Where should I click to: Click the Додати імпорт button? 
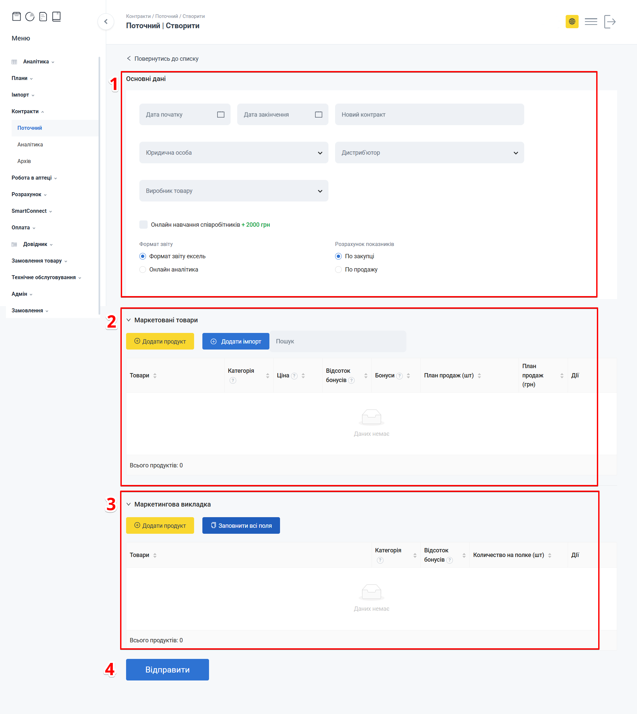coord(236,341)
